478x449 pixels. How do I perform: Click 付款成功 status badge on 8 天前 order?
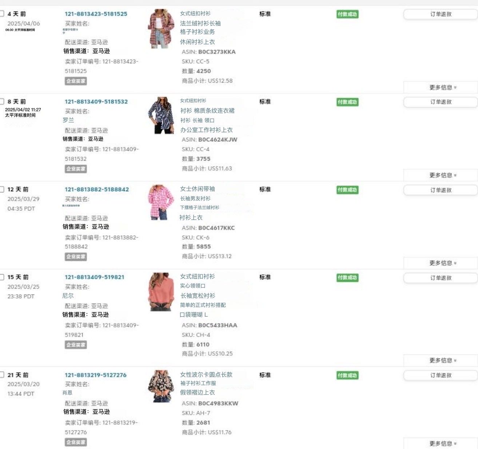347,102
